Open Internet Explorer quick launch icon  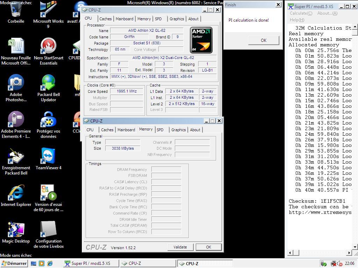pos(50,263)
